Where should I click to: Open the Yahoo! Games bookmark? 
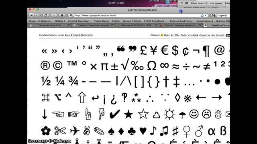tap(102, 21)
